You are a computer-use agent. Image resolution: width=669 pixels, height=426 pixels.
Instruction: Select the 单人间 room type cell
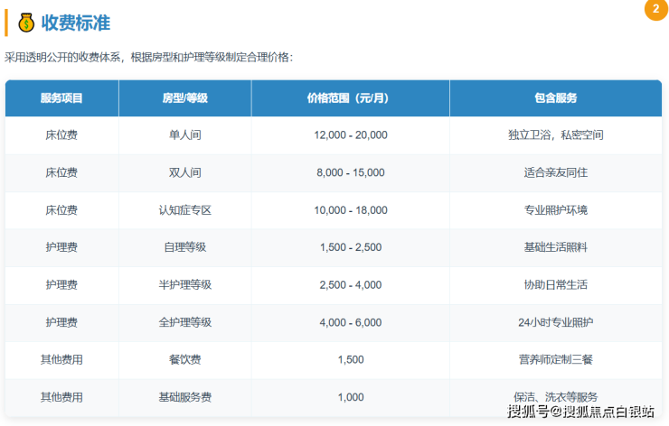pyautogui.click(x=184, y=135)
